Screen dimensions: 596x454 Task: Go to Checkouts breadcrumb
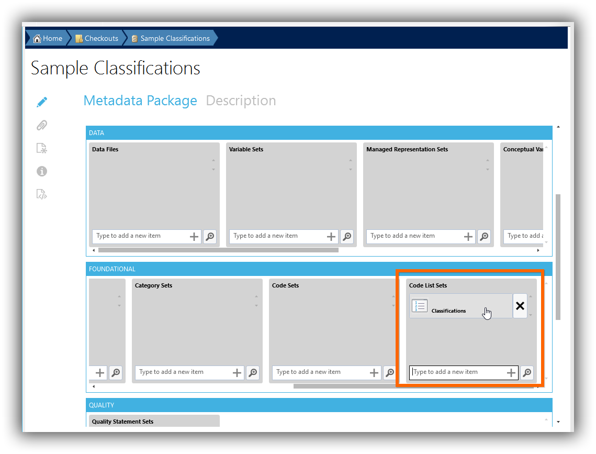click(x=97, y=38)
